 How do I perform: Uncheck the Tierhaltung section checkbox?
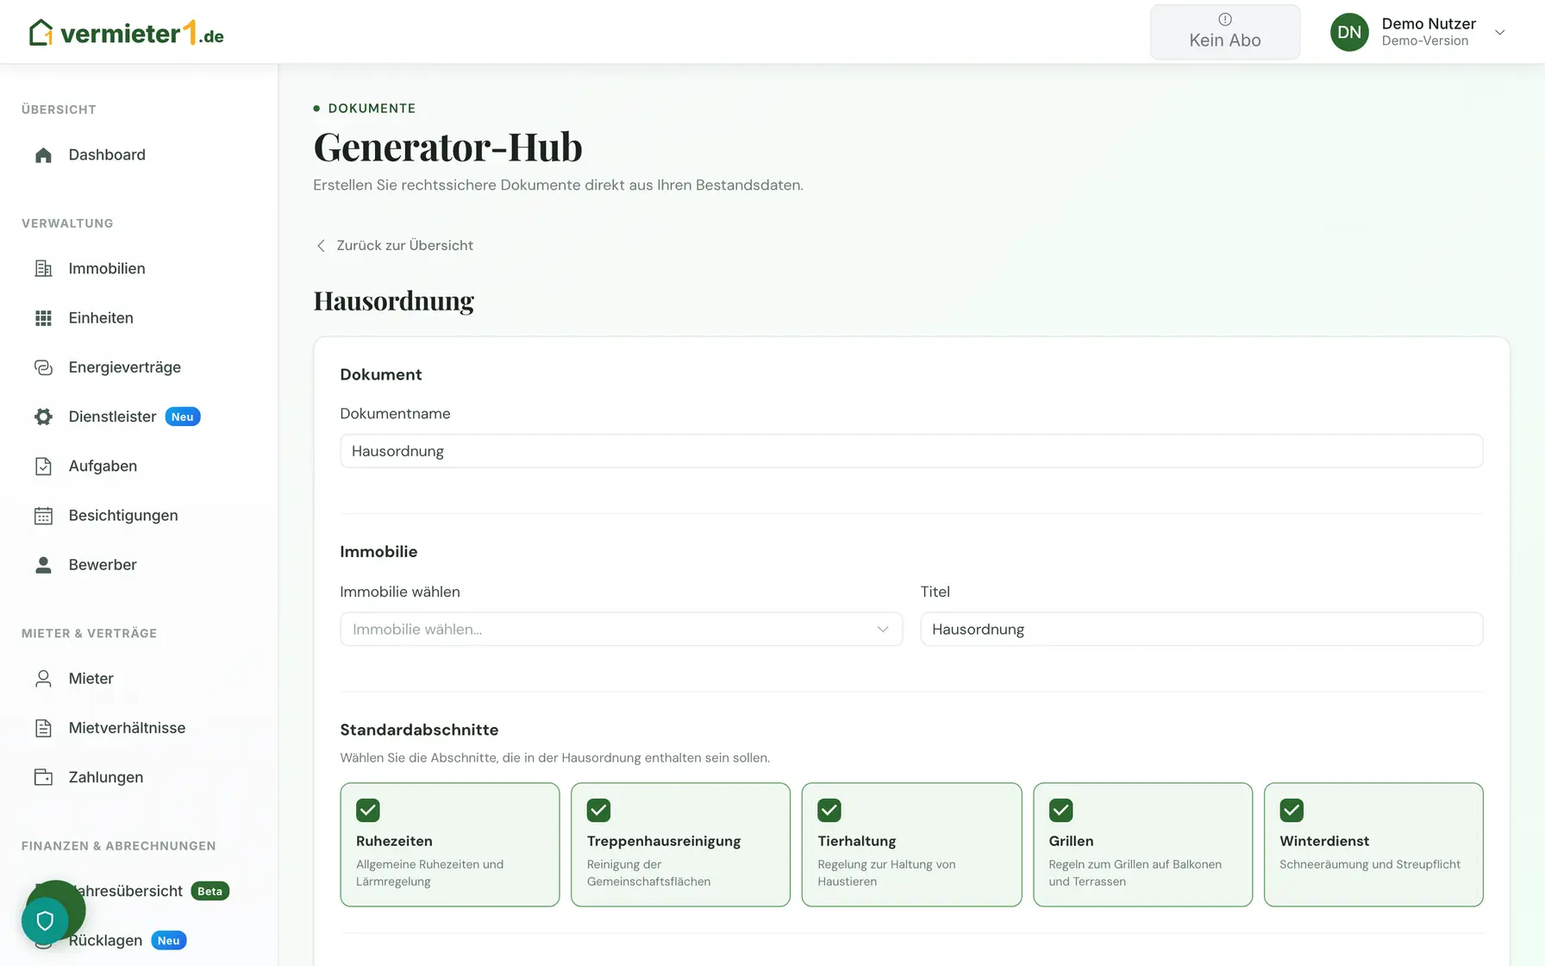(829, 810)
